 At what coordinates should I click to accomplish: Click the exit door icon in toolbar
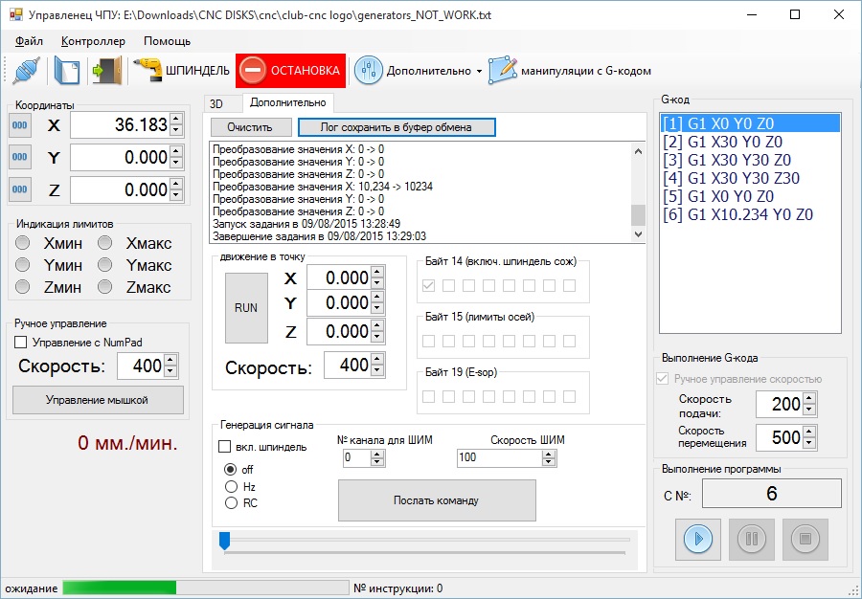[x=106, y=71]
